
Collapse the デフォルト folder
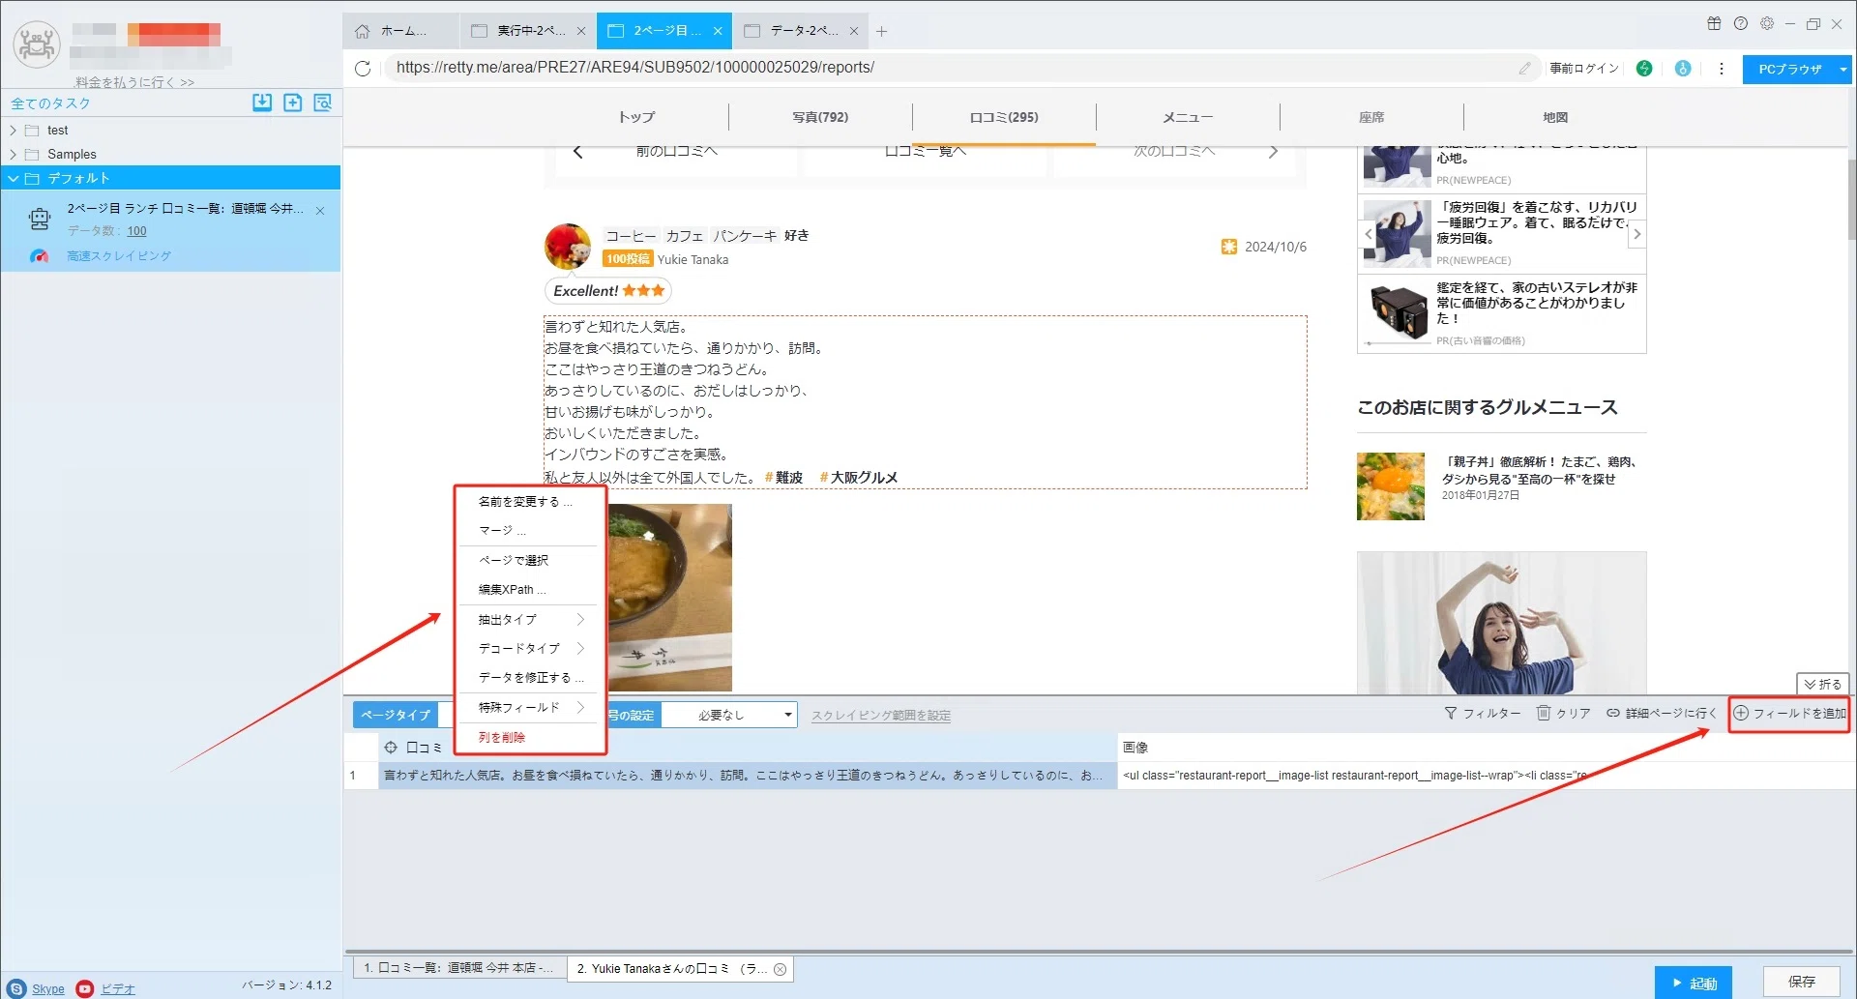(x=14, y=179)
